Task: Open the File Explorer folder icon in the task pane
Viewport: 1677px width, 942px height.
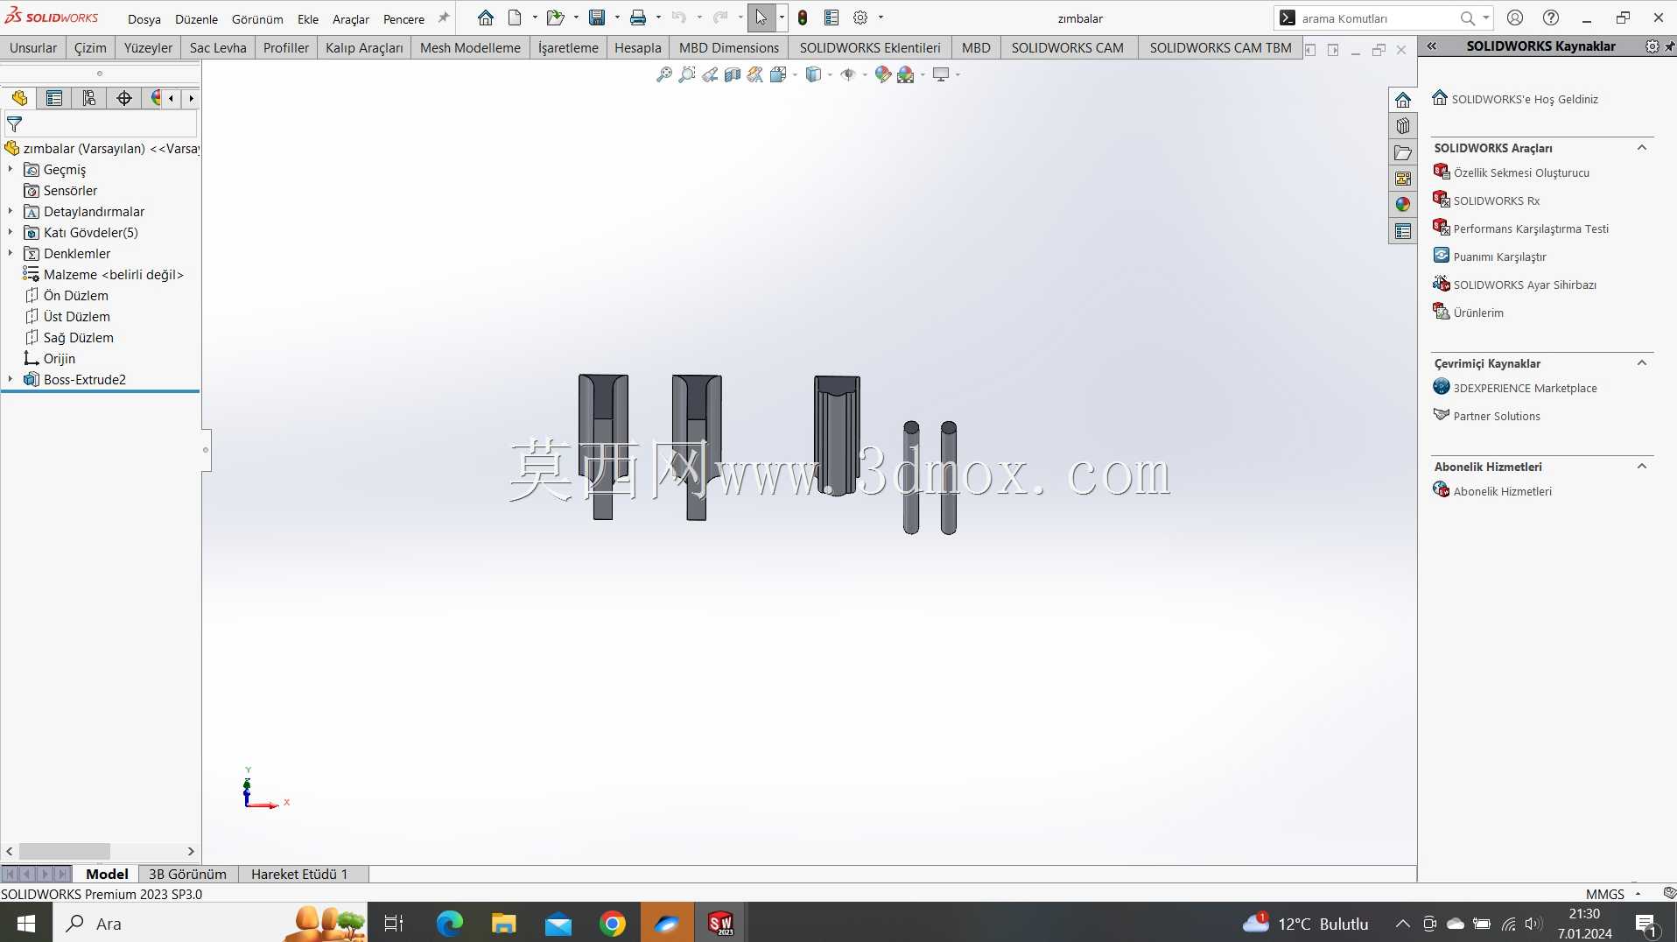Action: tap(1403, 152)
